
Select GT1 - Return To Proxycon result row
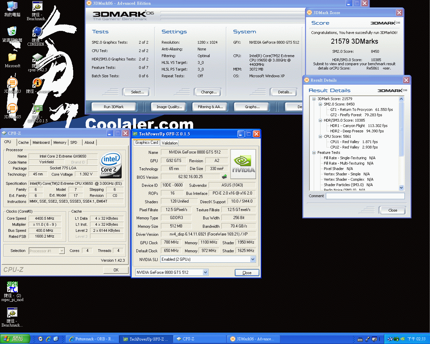(x=361, y=110)
